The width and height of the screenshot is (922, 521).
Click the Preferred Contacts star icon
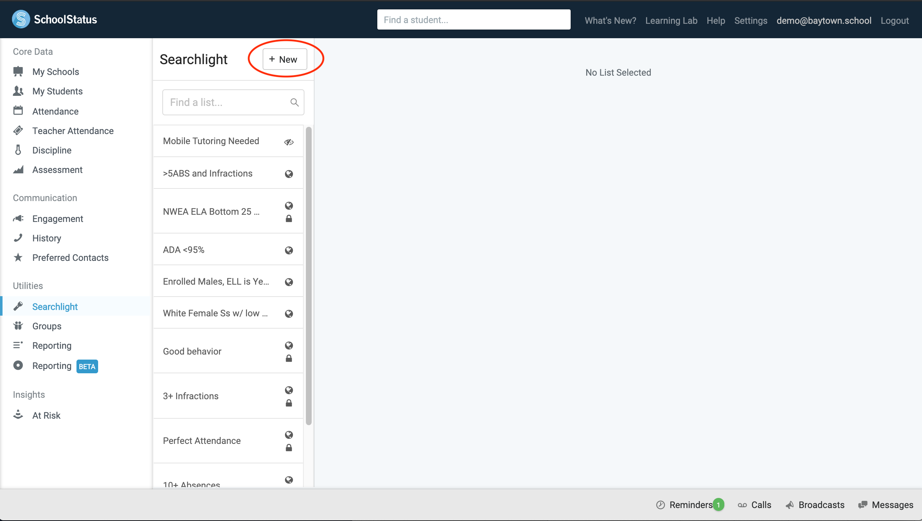coord(18,257)
